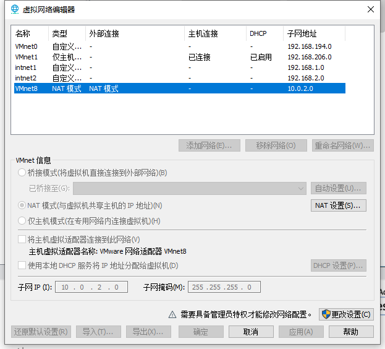The height and width of the screenshot is (349, 385).
Task: Open DHCP 设置(P)... dialog
Action: click(x=339, y=265)
